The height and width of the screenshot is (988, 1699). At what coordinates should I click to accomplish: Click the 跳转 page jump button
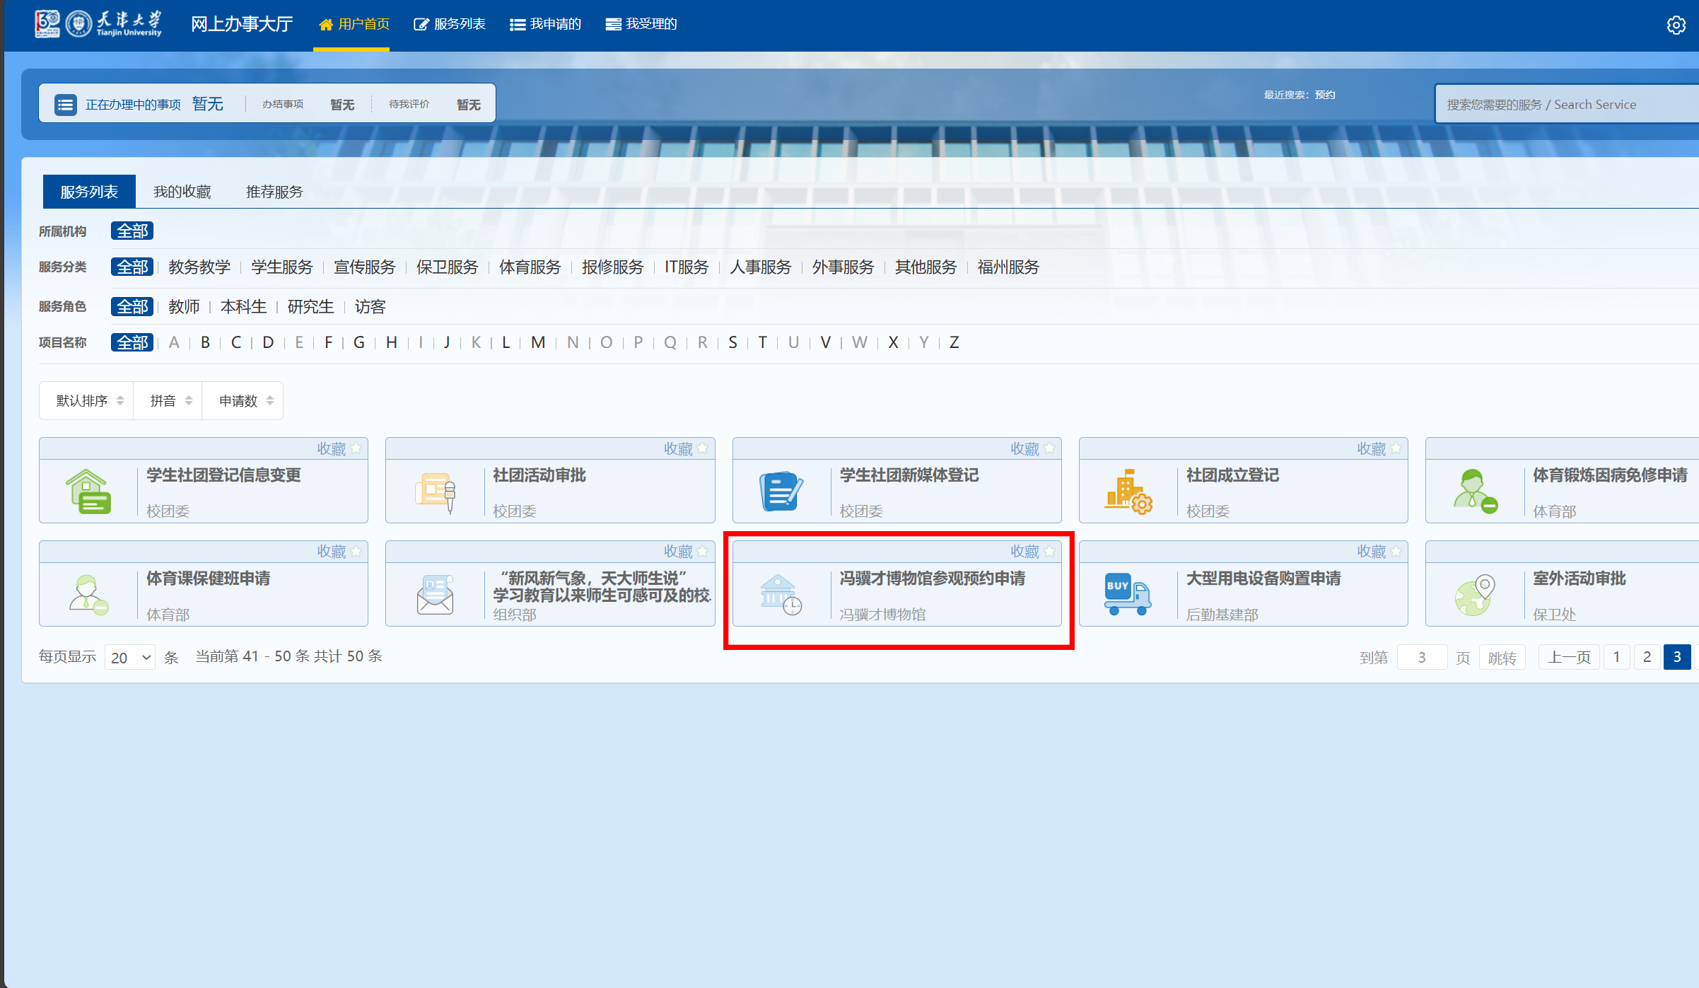point(1502,657)
